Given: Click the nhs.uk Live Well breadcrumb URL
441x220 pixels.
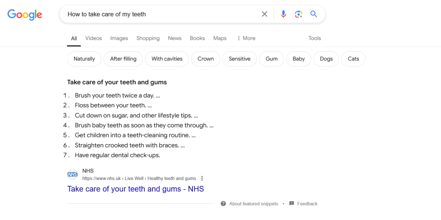Looking at the screenshot, I should [x=139, y=178].
